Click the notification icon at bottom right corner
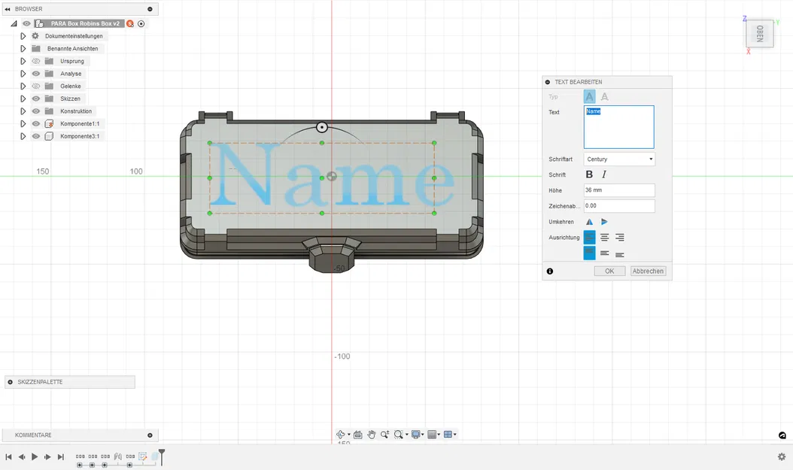This screenshot has height=470, width=793. pos(782,435)
